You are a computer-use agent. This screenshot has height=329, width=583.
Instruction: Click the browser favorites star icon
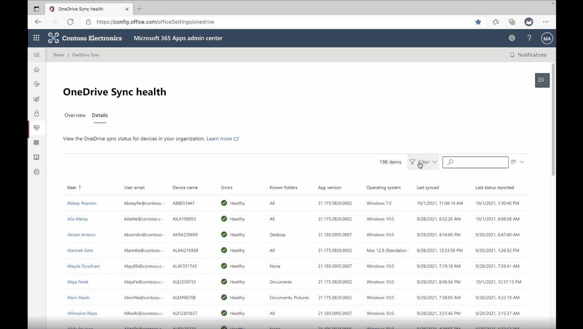(478, 22)
